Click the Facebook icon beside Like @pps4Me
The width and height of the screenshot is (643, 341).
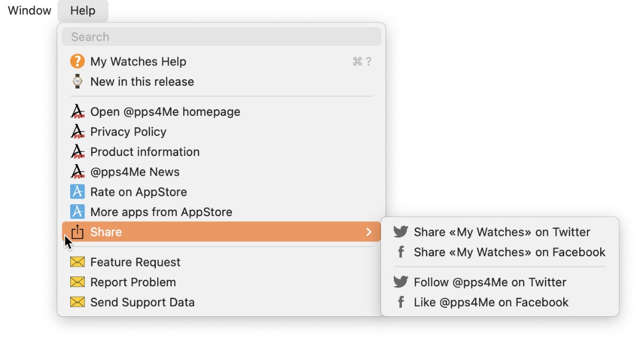[x=401, y=302]
